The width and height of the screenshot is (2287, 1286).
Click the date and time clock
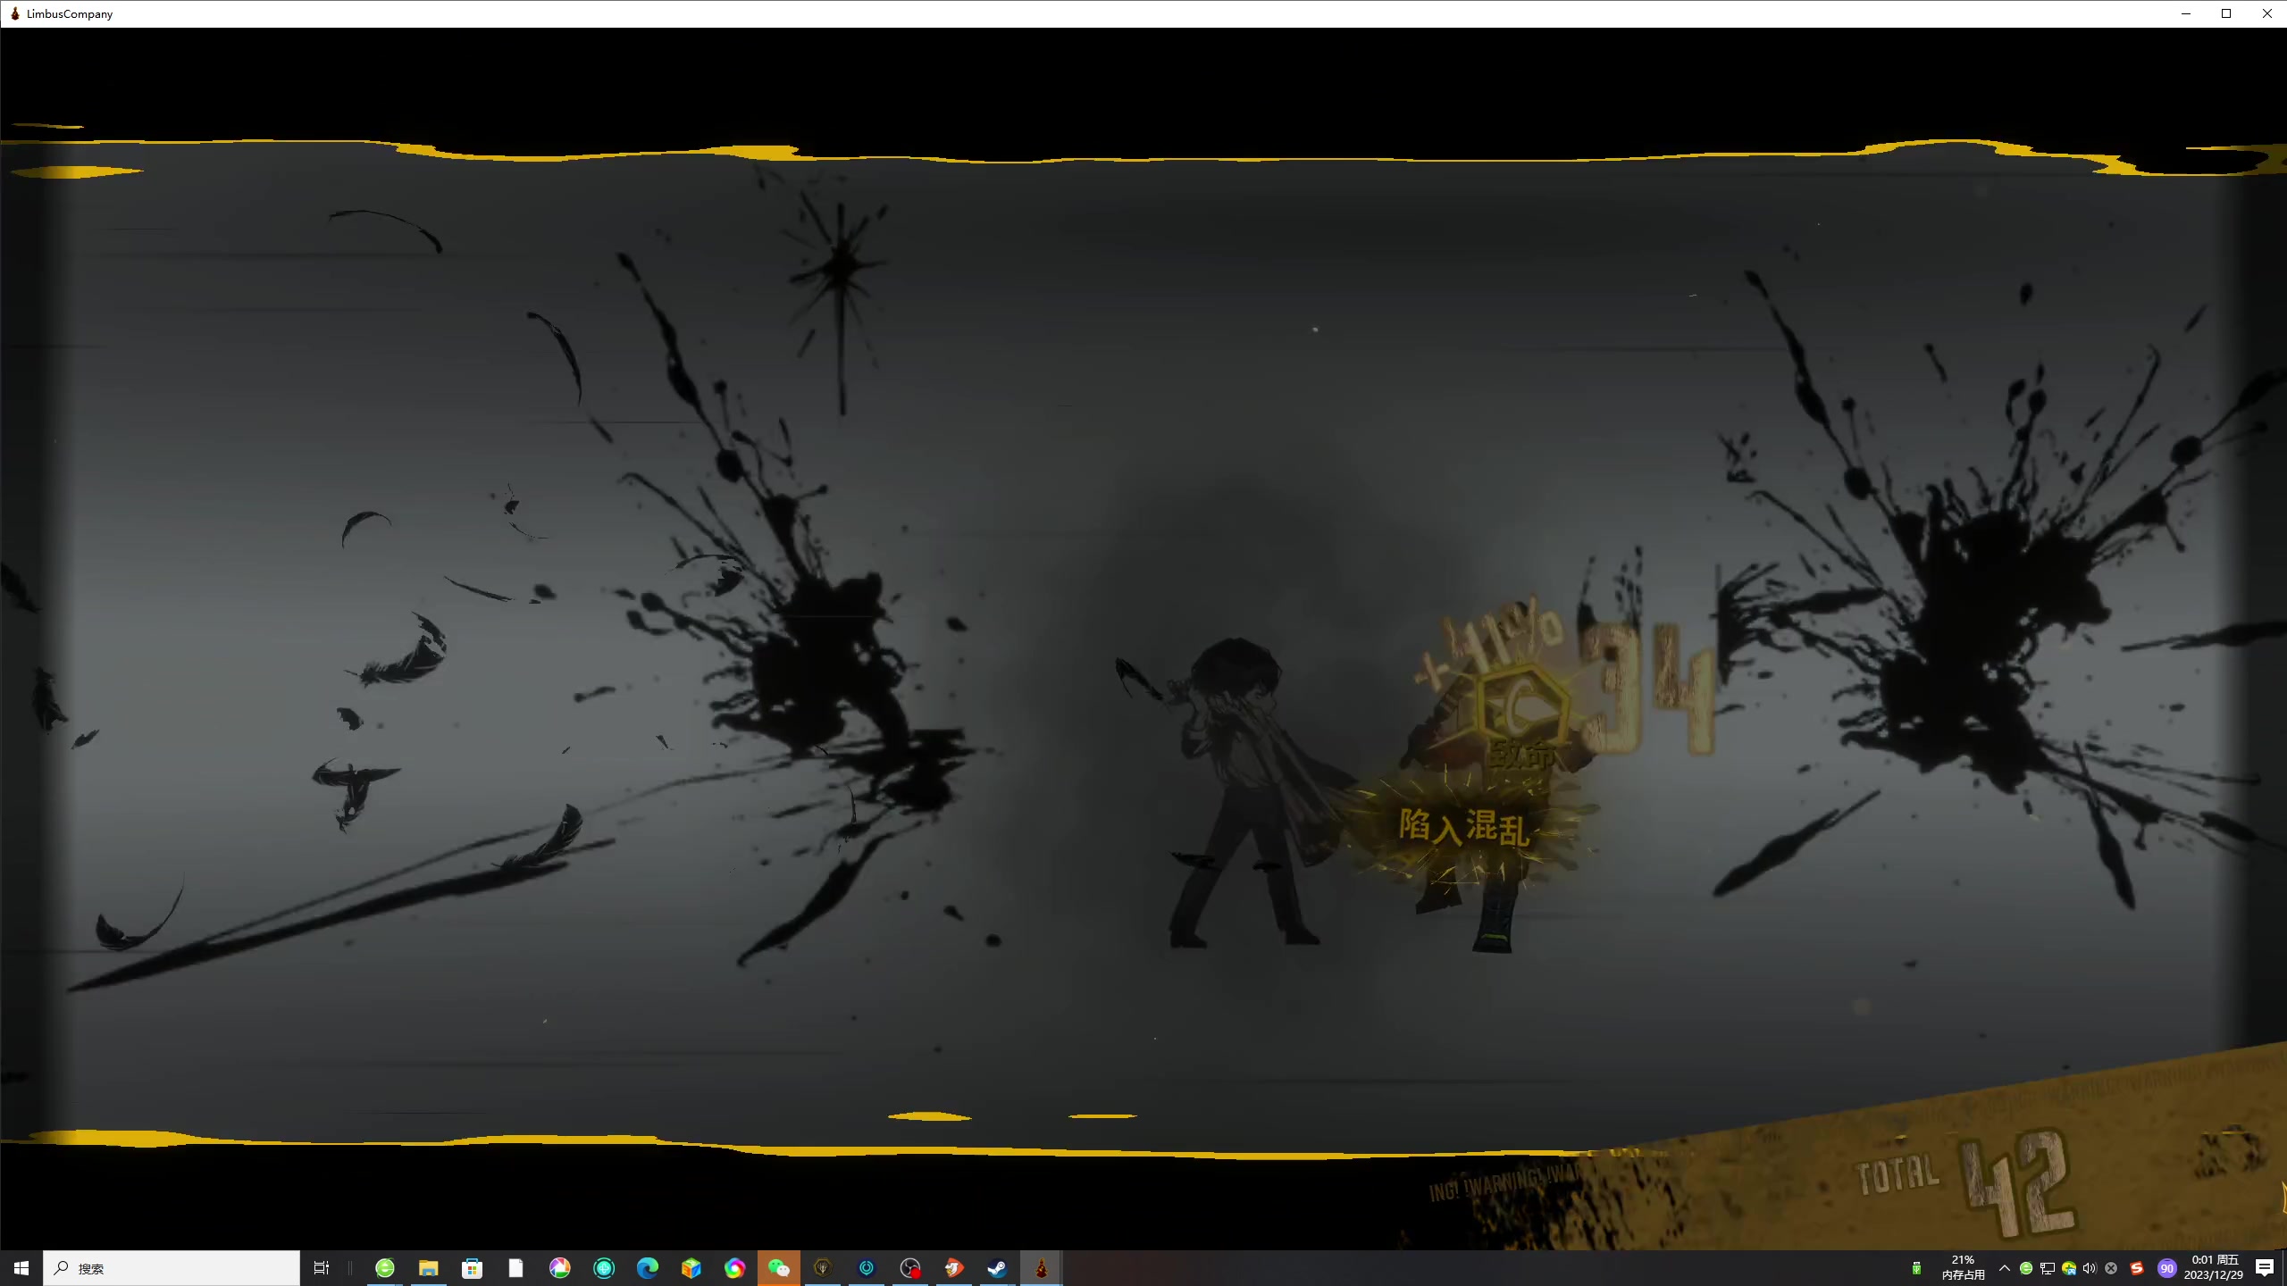click(2214, 1268)
